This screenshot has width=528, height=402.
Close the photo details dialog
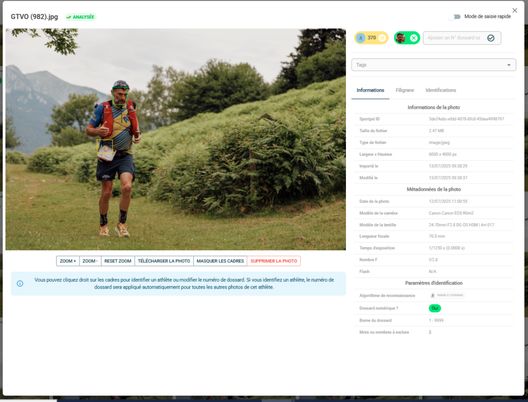[x=515, y=10]
